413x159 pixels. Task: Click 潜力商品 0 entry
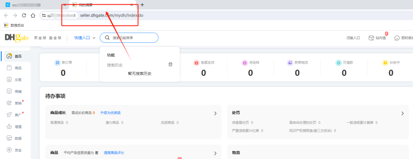tap(114, 122)
